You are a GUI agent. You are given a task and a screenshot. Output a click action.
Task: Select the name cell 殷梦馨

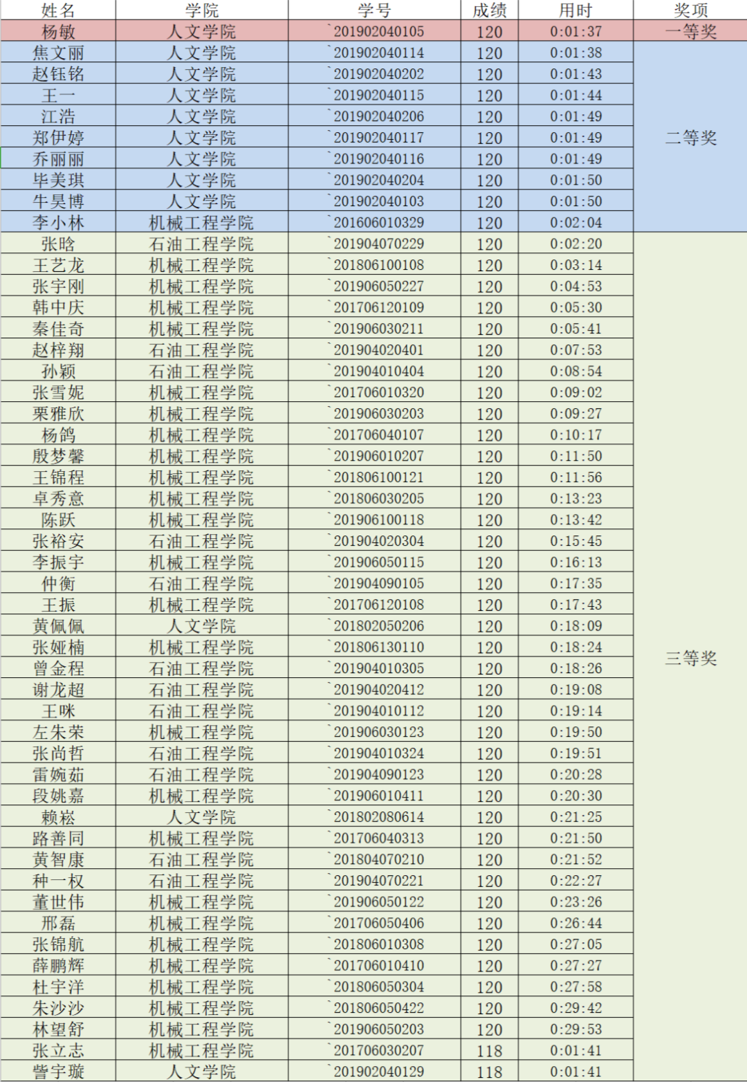[x=58, y=457]
